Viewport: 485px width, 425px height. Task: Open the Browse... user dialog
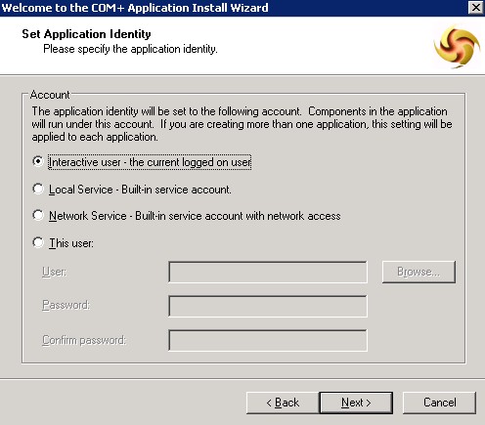pos(419,272)
